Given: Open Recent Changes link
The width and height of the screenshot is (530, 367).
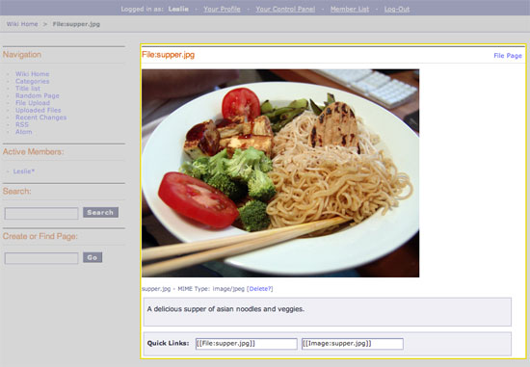Looking at the screenshot, I should click(40, 118).
